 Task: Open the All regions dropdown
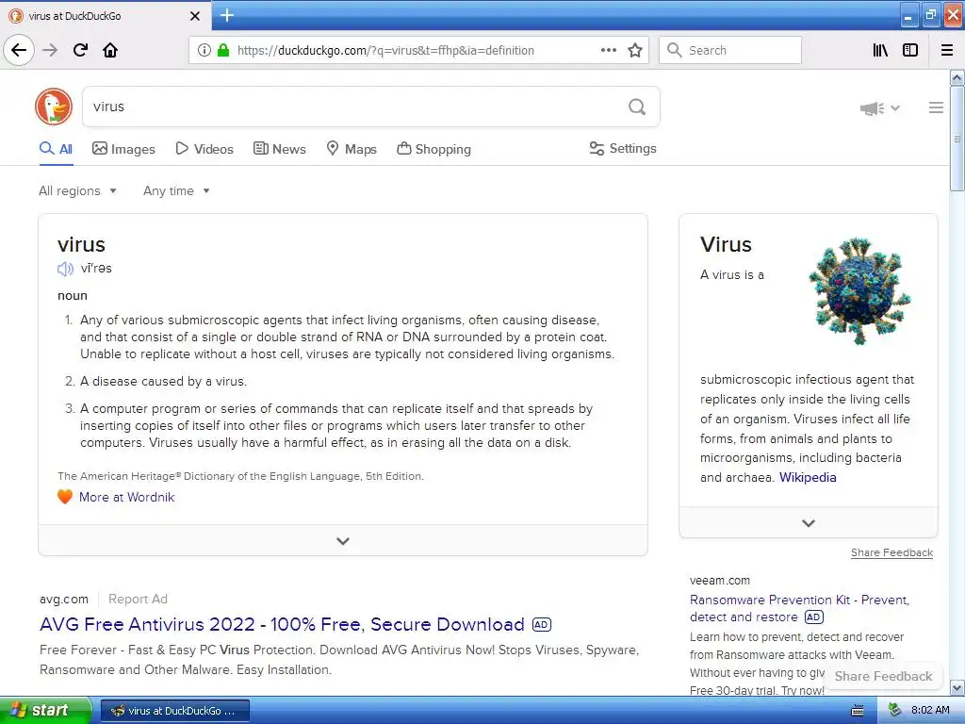coord(77,190)
